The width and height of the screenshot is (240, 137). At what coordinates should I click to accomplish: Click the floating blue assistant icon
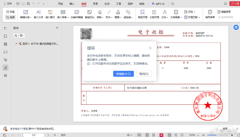click(236, 27)
